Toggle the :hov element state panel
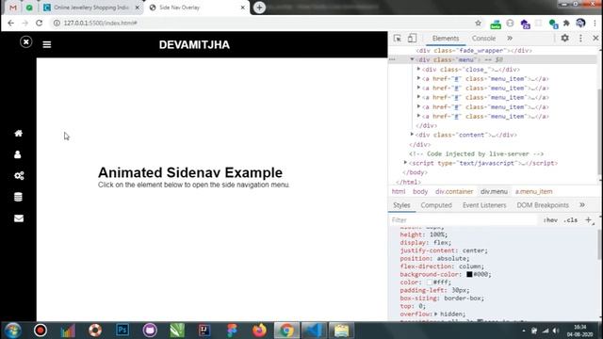Screen dimensions: 603x339 click(550, 220)
